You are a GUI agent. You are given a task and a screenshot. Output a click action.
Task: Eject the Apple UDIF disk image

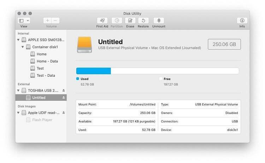point(64,113)
